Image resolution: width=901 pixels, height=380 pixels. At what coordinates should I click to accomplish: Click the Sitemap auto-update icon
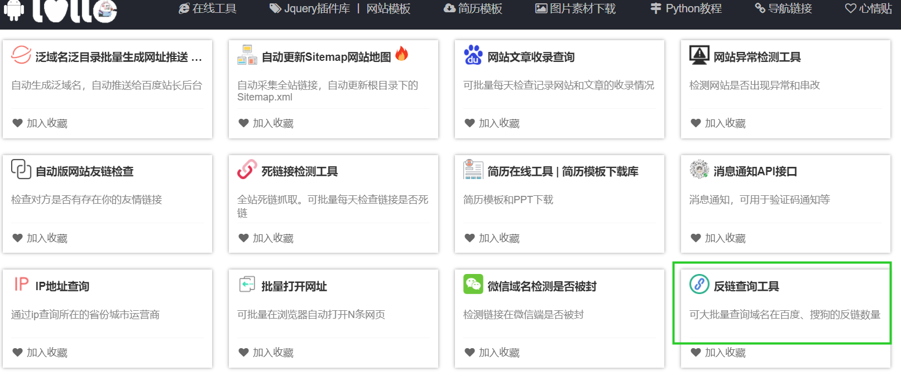tap(247, 55)
